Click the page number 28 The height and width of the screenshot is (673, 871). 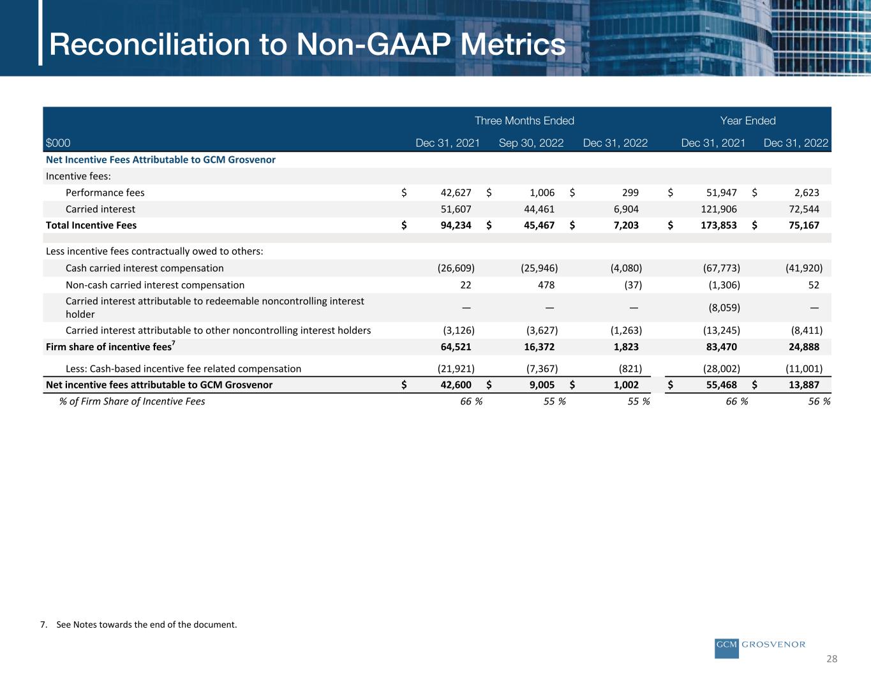click(832, 659)
